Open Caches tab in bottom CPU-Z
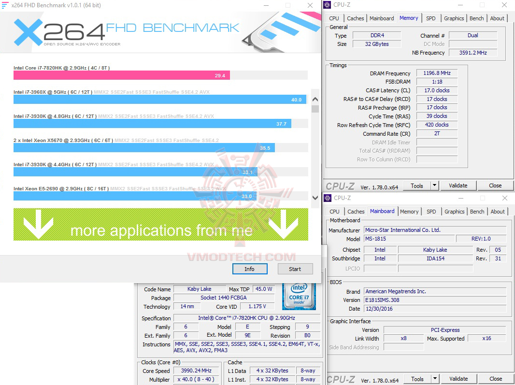Image resolution: width=515 pixels, height=385 pixels. 356,212
